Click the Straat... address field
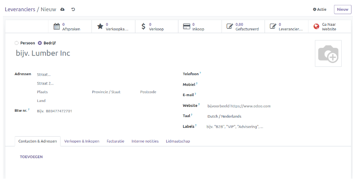The height and width of the screenshot is (185, 353). click(x=101, y=74)
